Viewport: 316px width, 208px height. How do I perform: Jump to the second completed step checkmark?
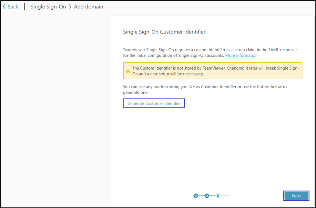[207, 196]
